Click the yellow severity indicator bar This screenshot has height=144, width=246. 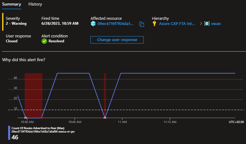pyautogui.click(x=3, y=21)
